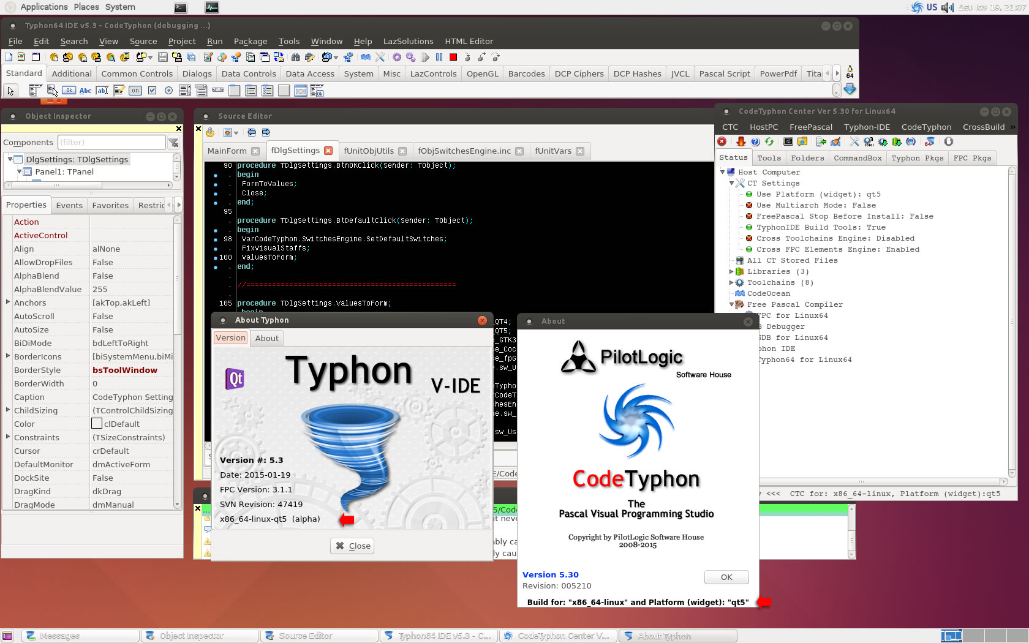The width and height of the screenshot is (1029, 643).
Task: Switch to the Common Controls palette tab
Action: [x=137, y=73]
